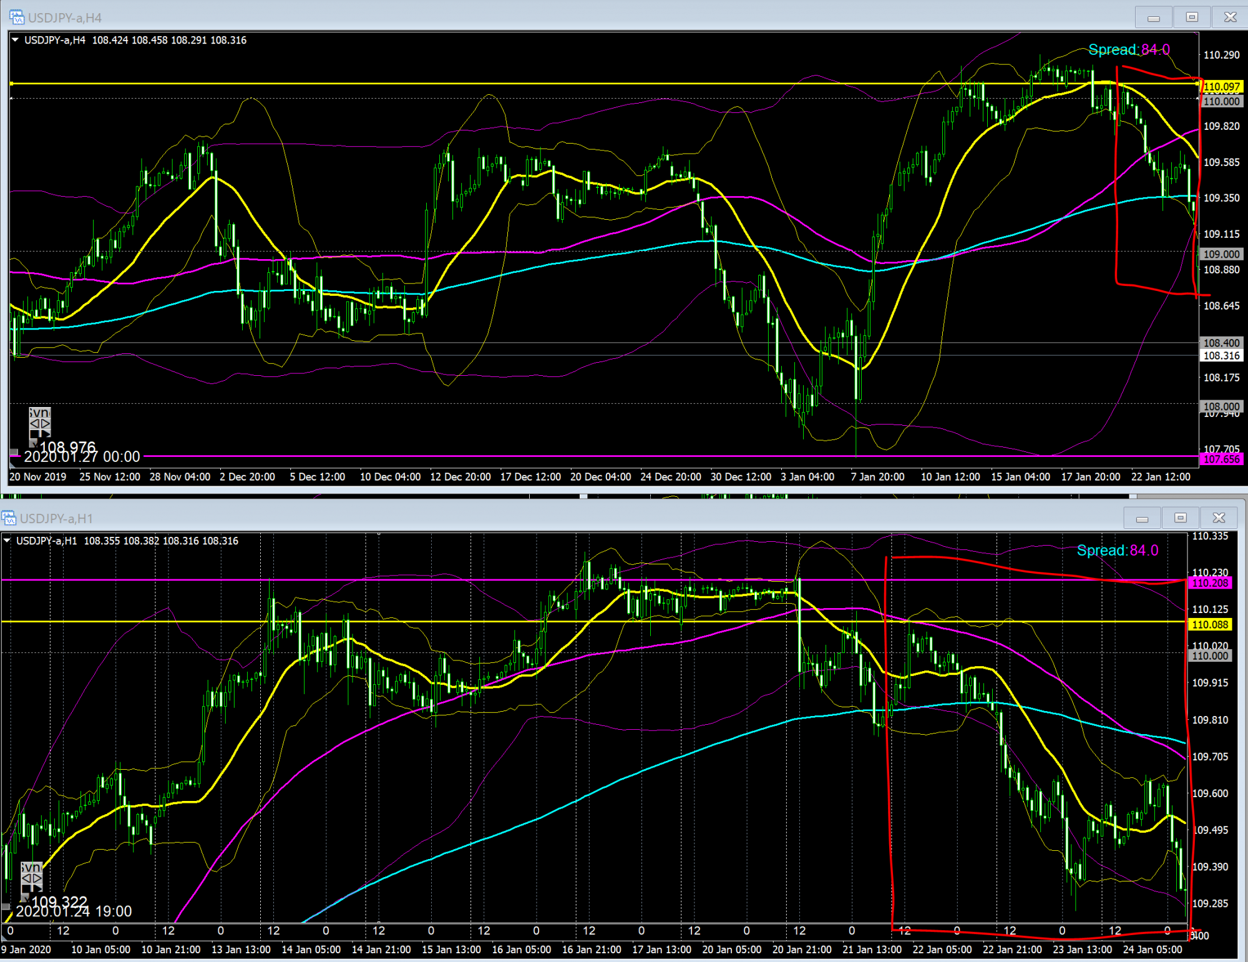Image resolution: width=1248 pixels, height=962 pixels.
Task: Open small dropdown below H1 Sync widget
Action: click(x=25, y=897)
